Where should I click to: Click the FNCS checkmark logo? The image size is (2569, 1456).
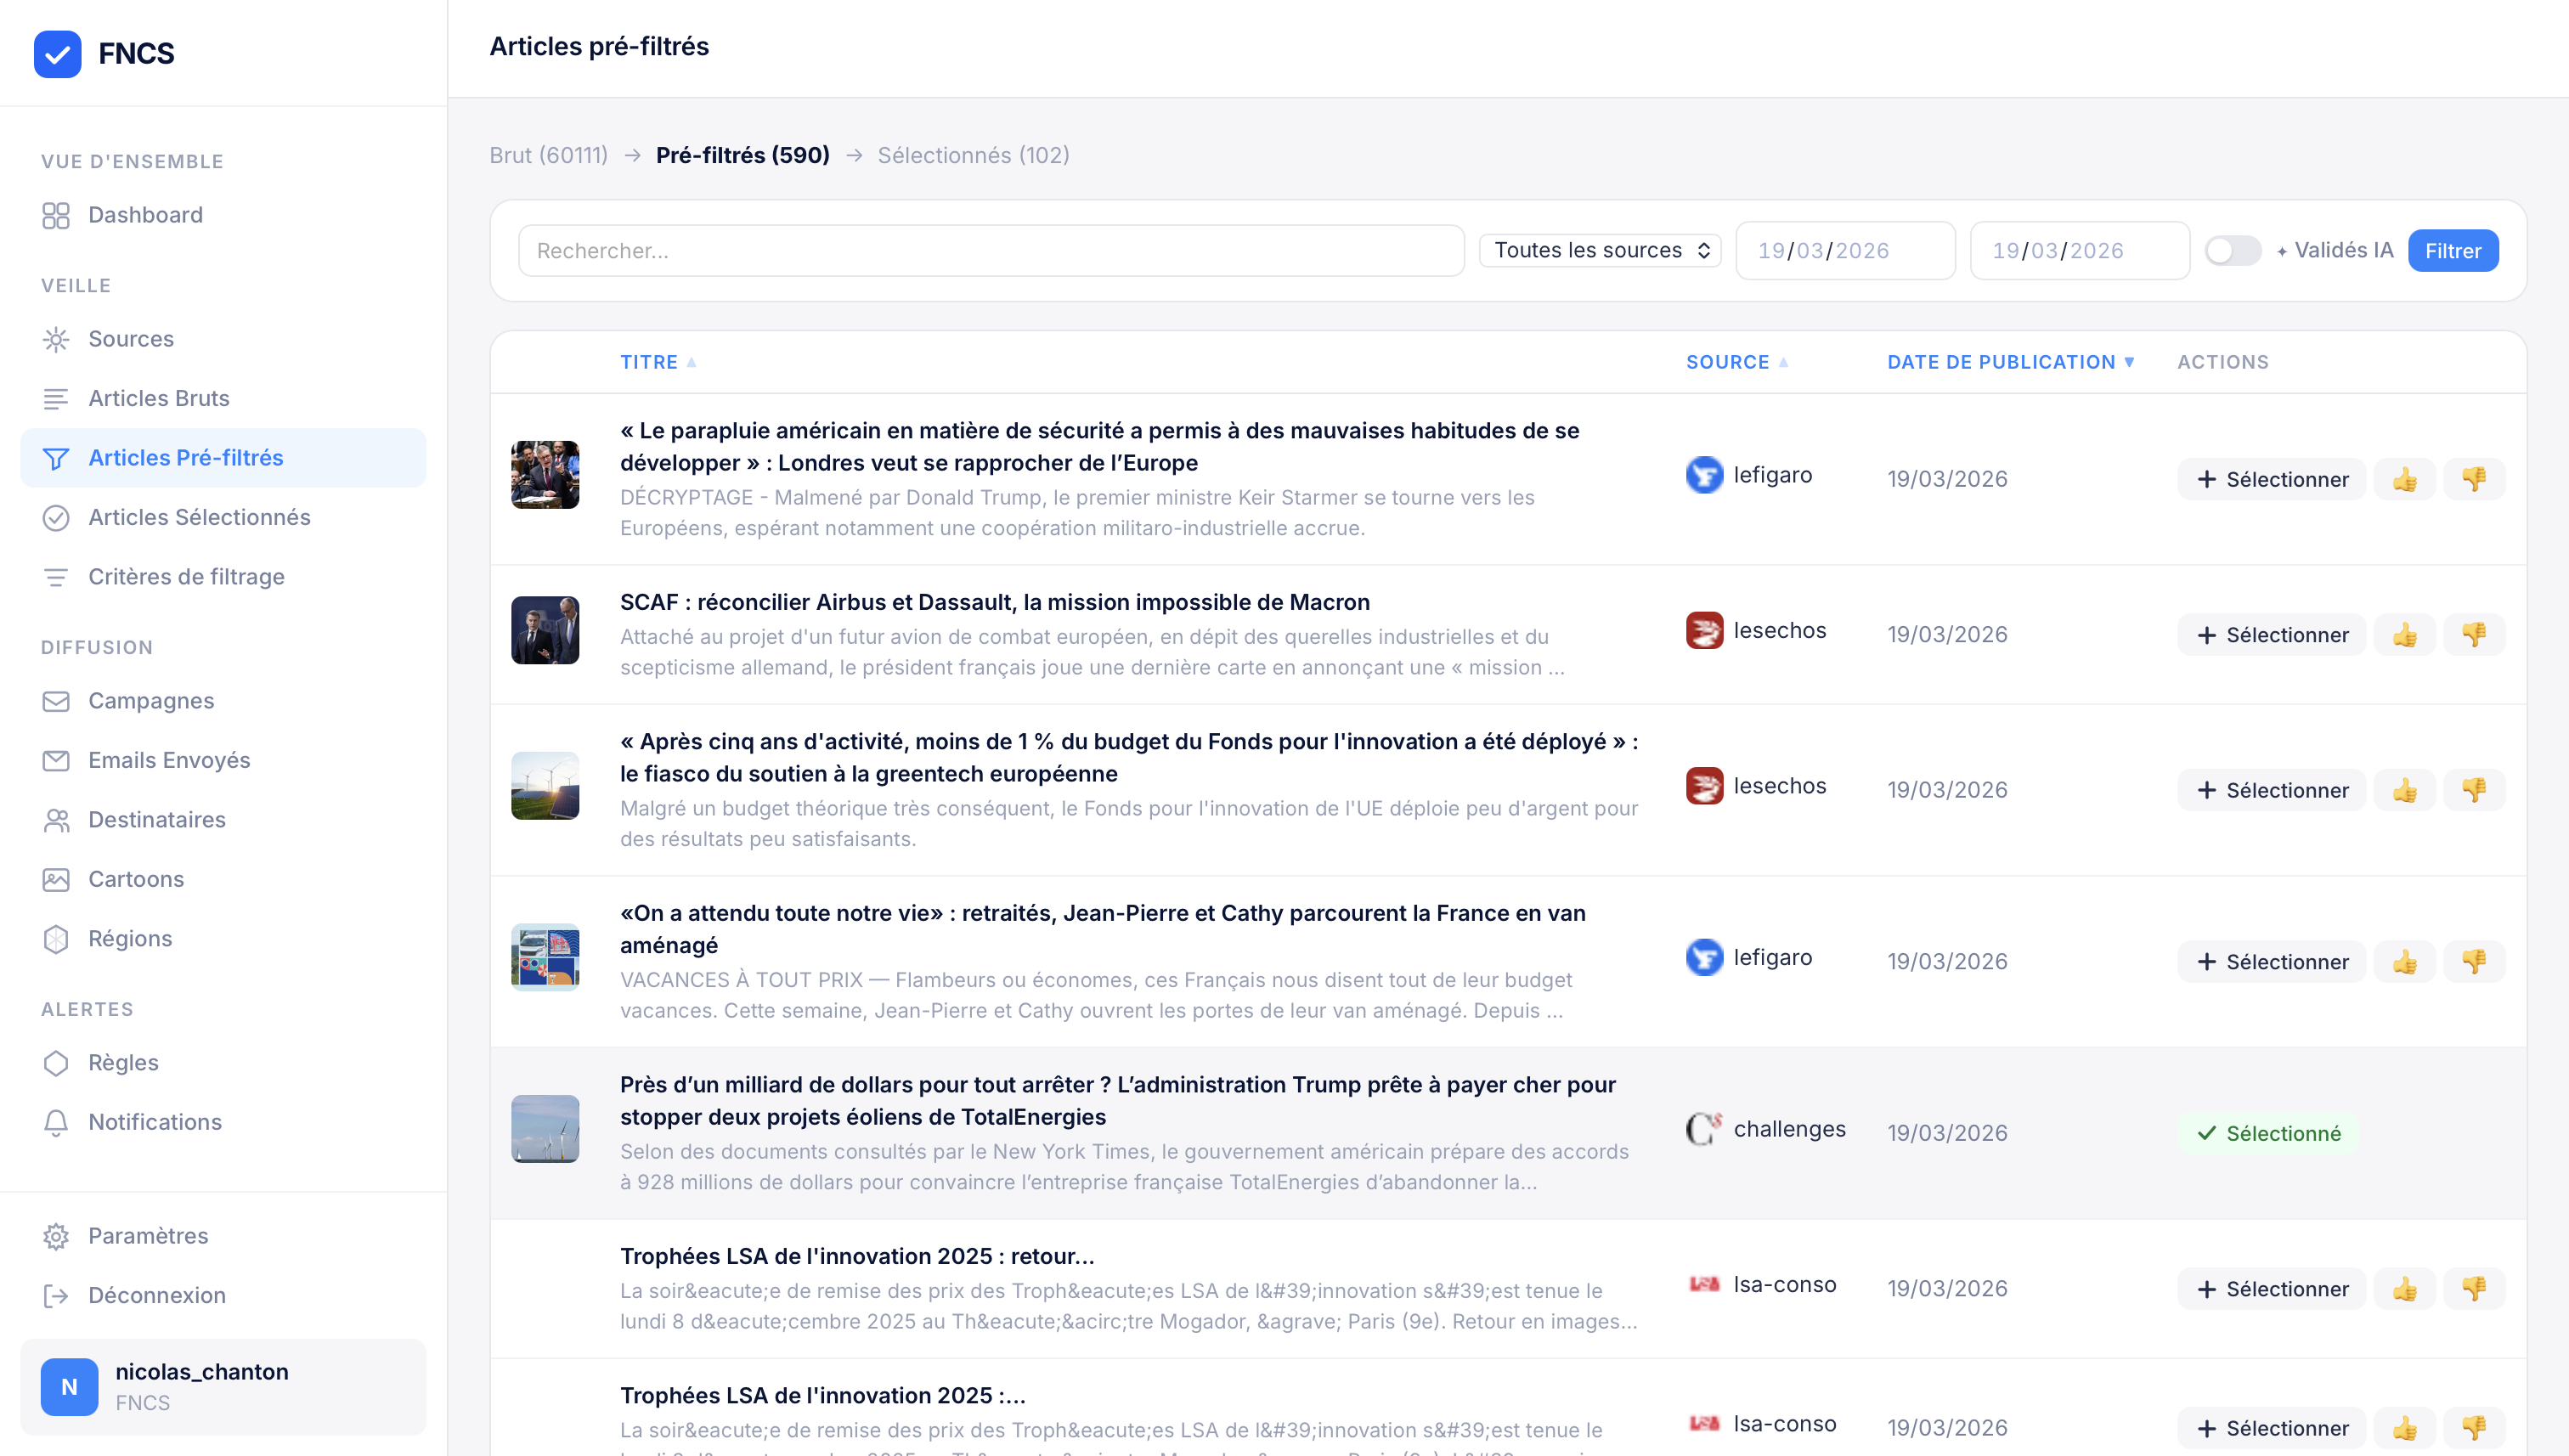coord(58,54)
